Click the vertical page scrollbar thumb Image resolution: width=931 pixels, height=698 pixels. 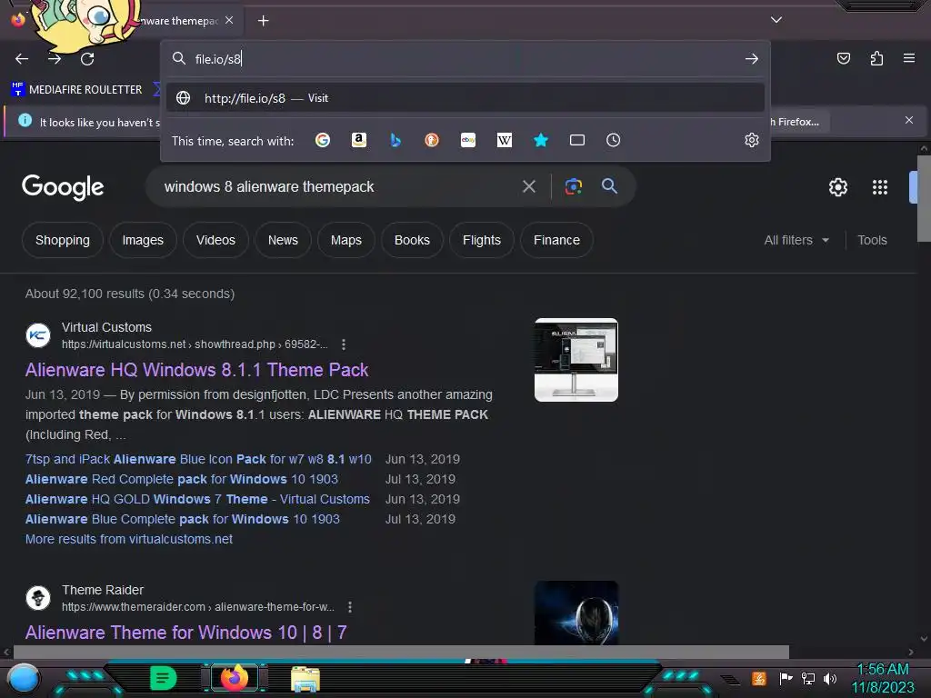point(924,198)
